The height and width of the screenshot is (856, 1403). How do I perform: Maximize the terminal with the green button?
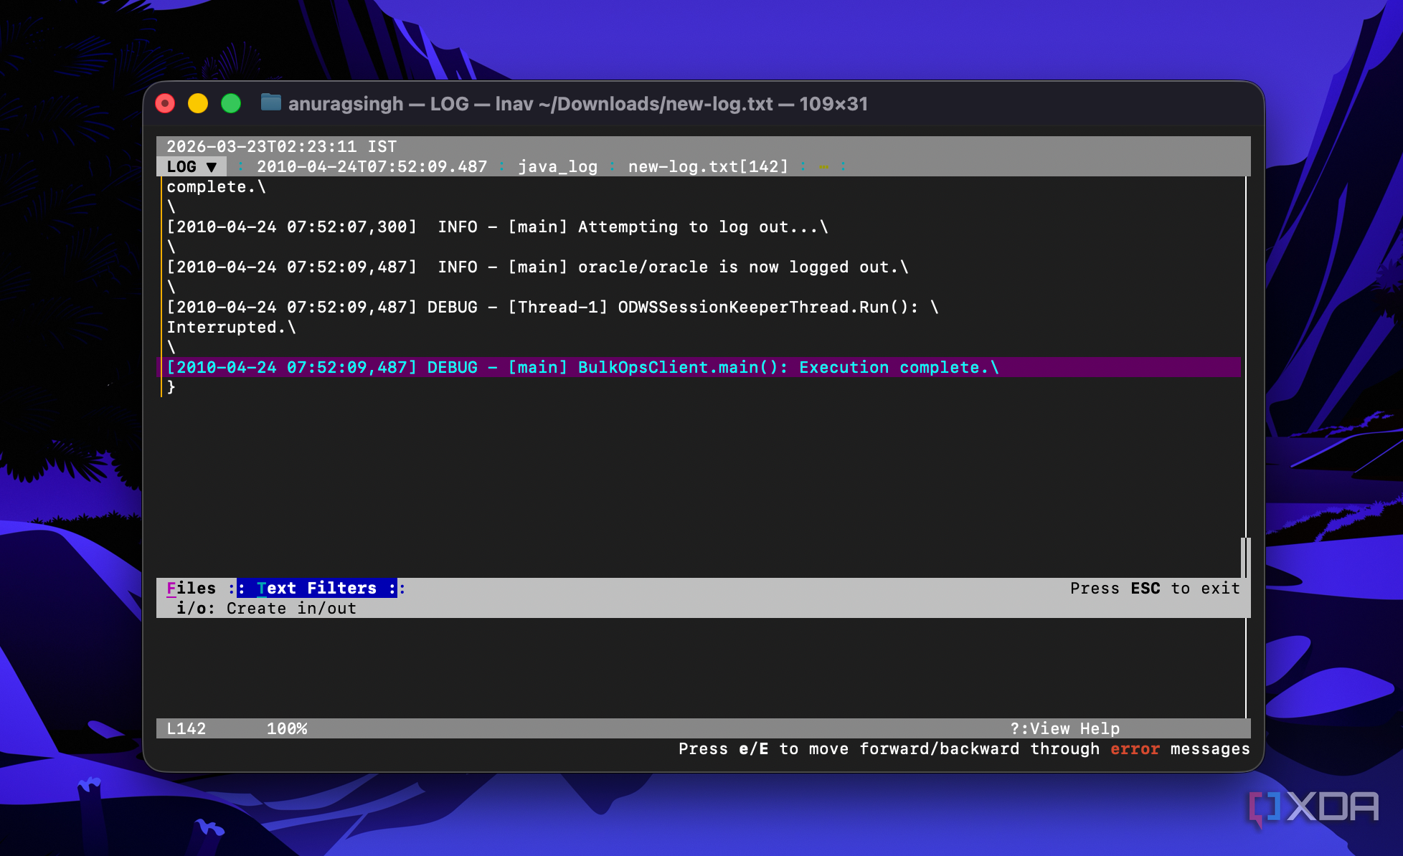click(x=231, y=104)
